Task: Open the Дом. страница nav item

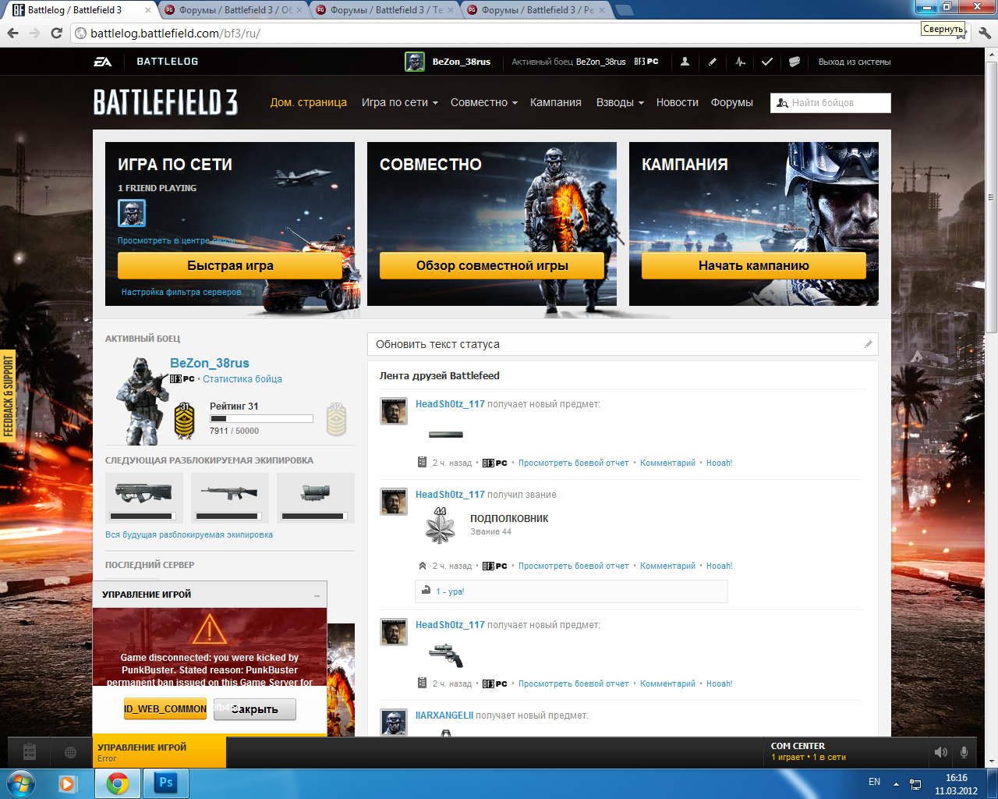Action: coord(309,102)
